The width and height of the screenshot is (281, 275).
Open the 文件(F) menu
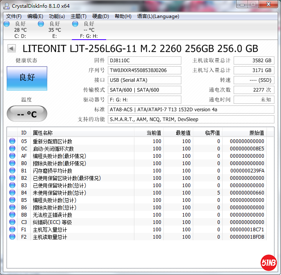pos(14,16)
